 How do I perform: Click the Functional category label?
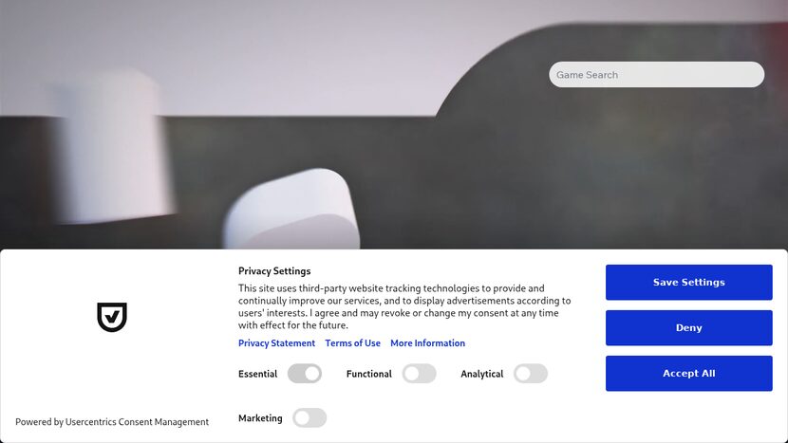click(x=369, y=374)
